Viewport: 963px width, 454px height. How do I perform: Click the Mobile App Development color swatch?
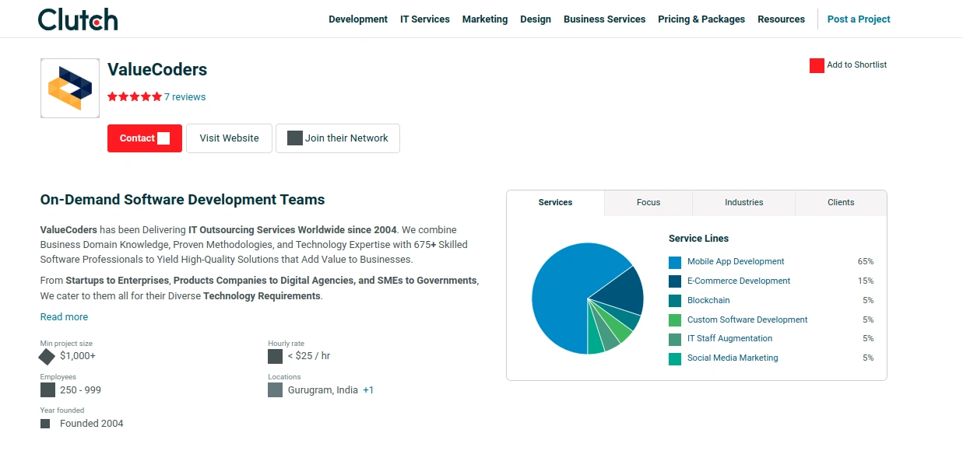click(x=675, y=262)
